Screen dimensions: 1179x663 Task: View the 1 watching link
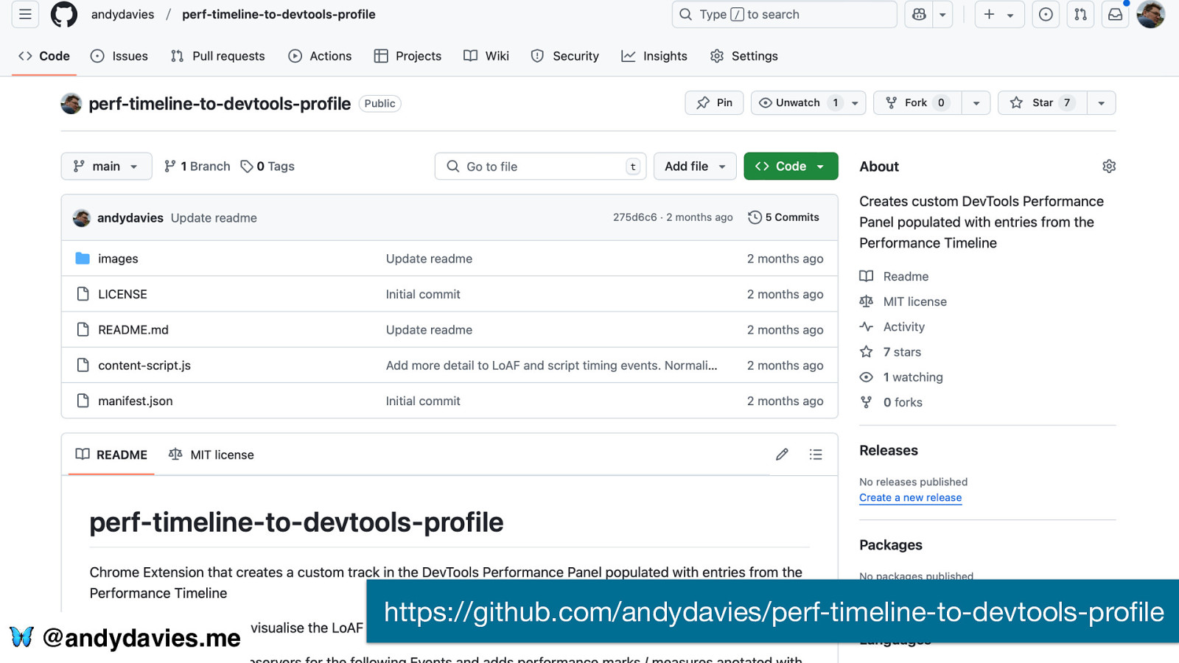coord(902,377)
